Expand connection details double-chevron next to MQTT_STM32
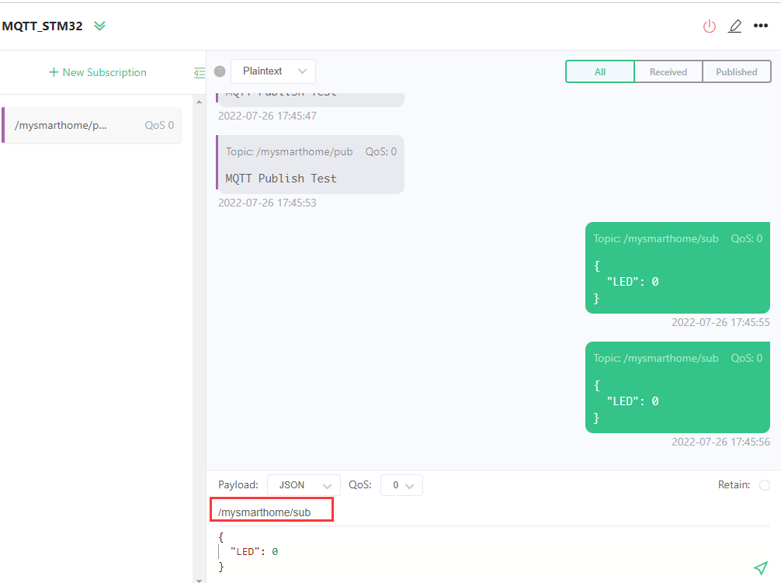The width and height of the screenshot is (781, 583). (99, 26)
